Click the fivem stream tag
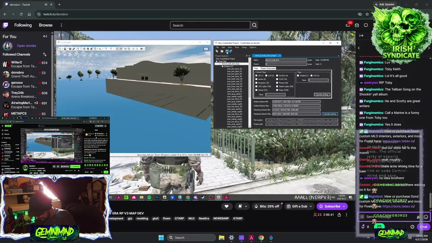Viewport: 432px width, 243px height. pyautogui.click(x=167, y=218)
